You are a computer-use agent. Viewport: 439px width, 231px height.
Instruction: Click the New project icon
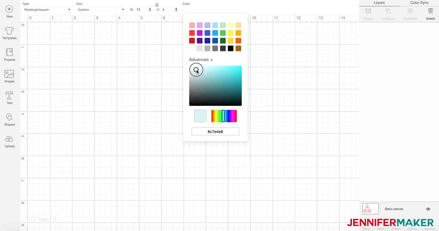click(9, 9)
